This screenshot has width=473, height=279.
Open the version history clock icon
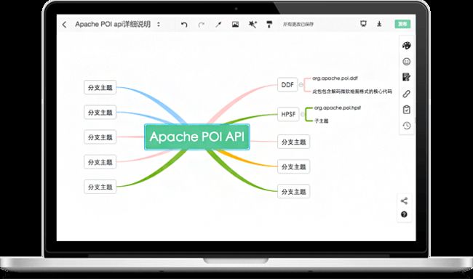tap(407, 126)
